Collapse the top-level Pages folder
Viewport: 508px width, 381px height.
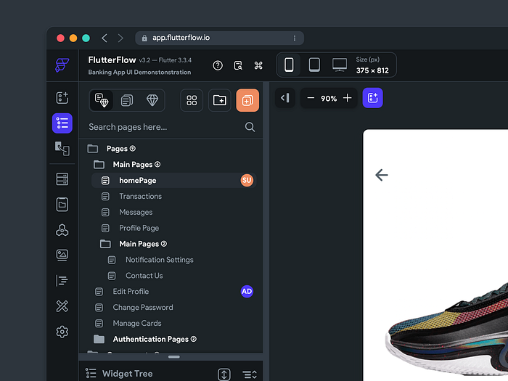tap(92, 149)
